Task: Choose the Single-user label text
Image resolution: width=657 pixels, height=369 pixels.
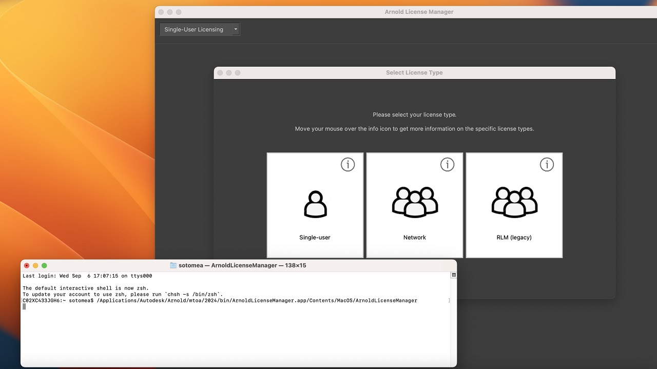Action: point(315,238)
